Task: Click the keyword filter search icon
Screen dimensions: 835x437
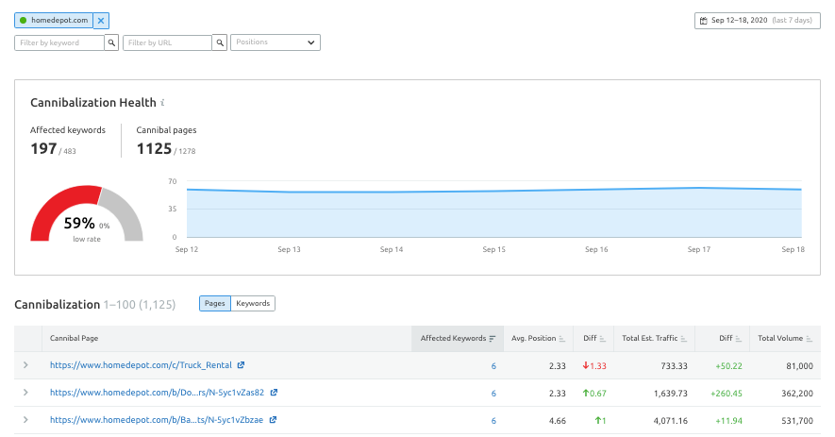Action: (x=111, y=42)
